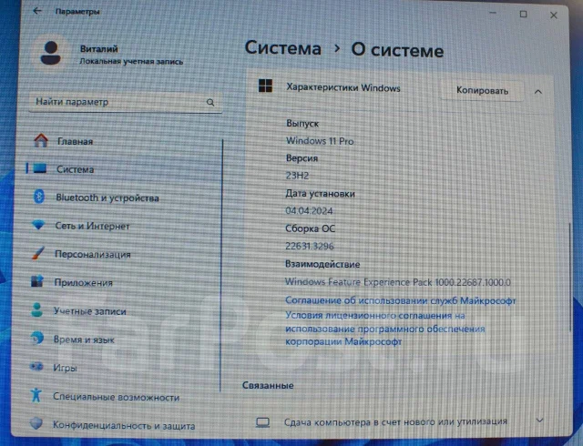Click Система in the breadcrumb
Image resolution: width=583 pixels, height=446 pixels.
[x=283, y=48]
